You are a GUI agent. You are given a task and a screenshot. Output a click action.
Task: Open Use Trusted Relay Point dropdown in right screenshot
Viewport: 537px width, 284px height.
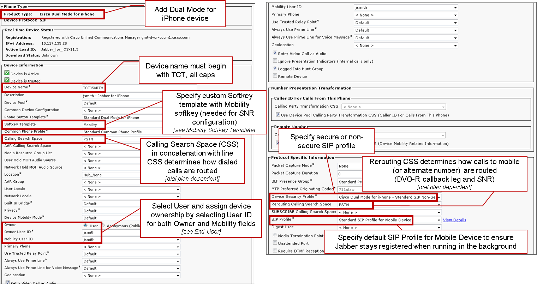coord(406,23)
